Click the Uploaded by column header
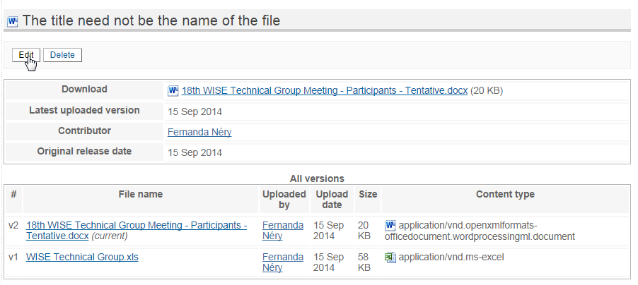 [284, 200]
